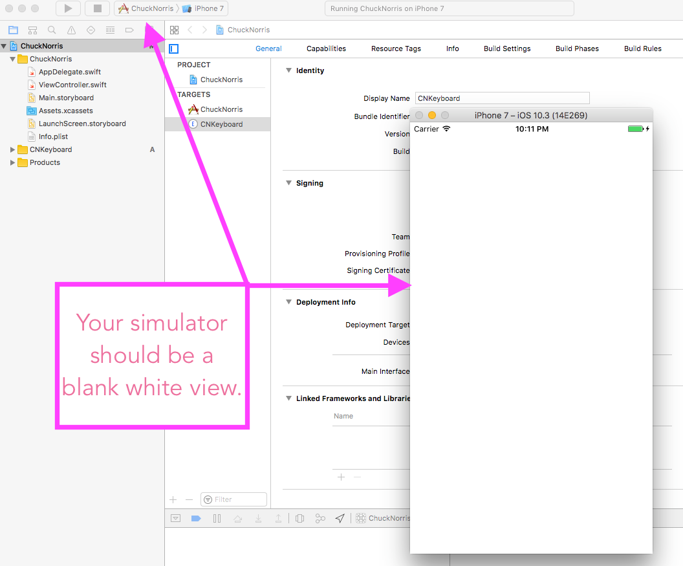Click the Stop button in toolbar

98,8
